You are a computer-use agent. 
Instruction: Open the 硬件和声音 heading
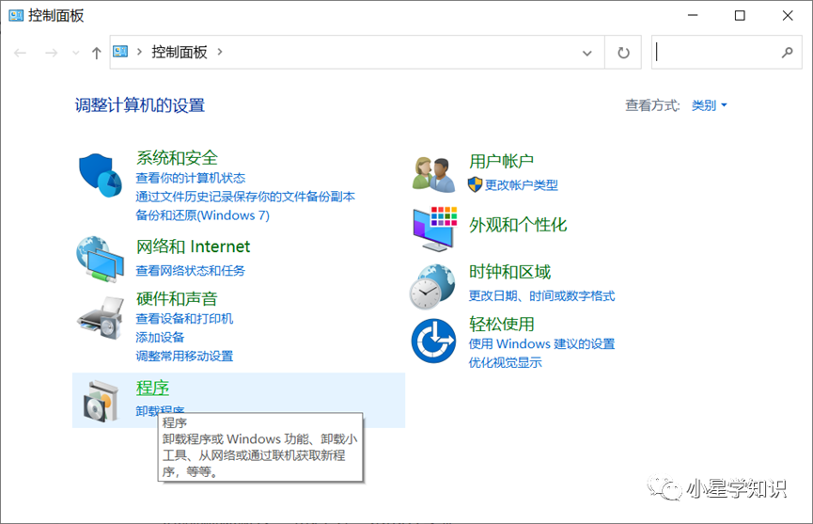click(x=177, y=298)
